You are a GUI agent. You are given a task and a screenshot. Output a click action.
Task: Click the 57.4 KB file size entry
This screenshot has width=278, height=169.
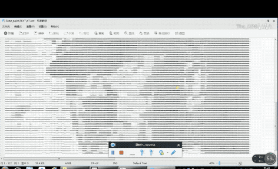pyautogui.click(x=40, y=163)
